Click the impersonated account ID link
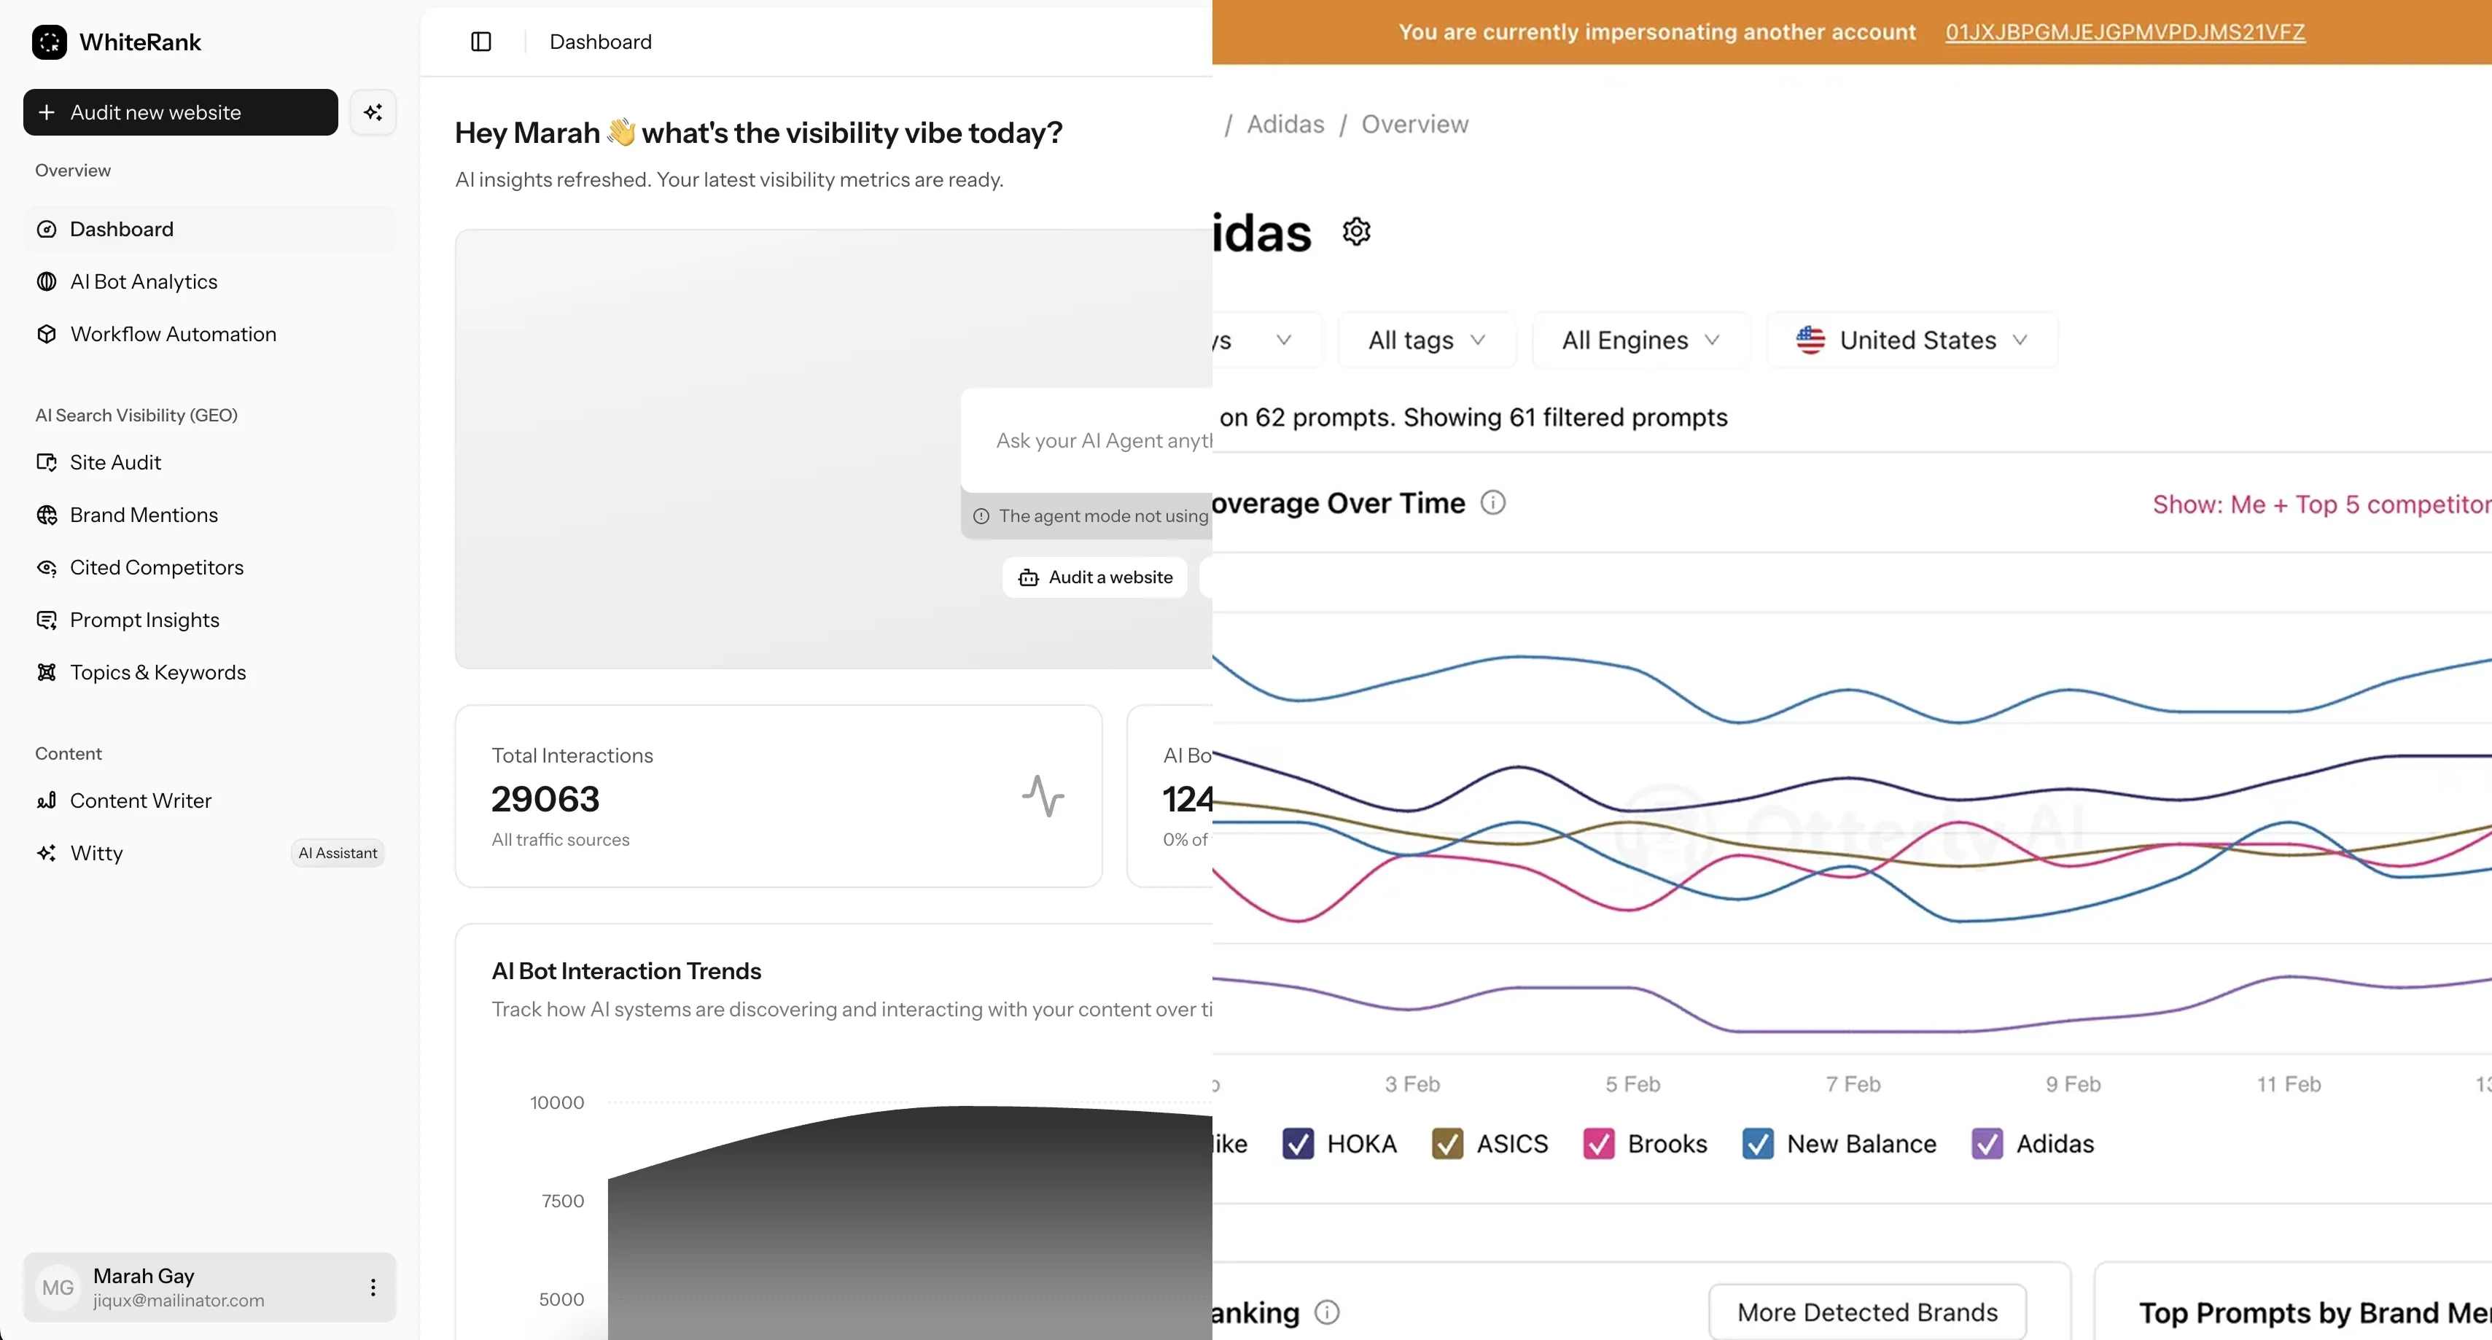This screenshot has width=2492, height=1340. (2125, 32)
